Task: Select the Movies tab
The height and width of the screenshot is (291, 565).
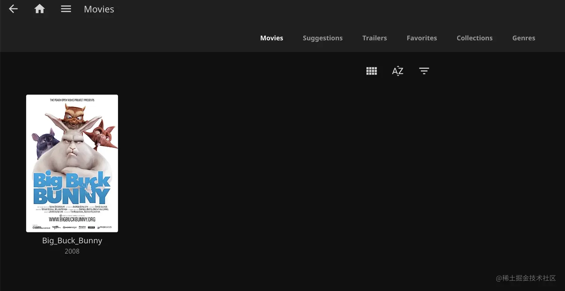Action: (x=272, y=38)
